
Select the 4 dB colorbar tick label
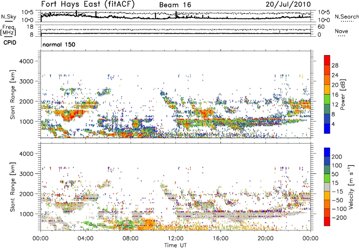[333, 124]
